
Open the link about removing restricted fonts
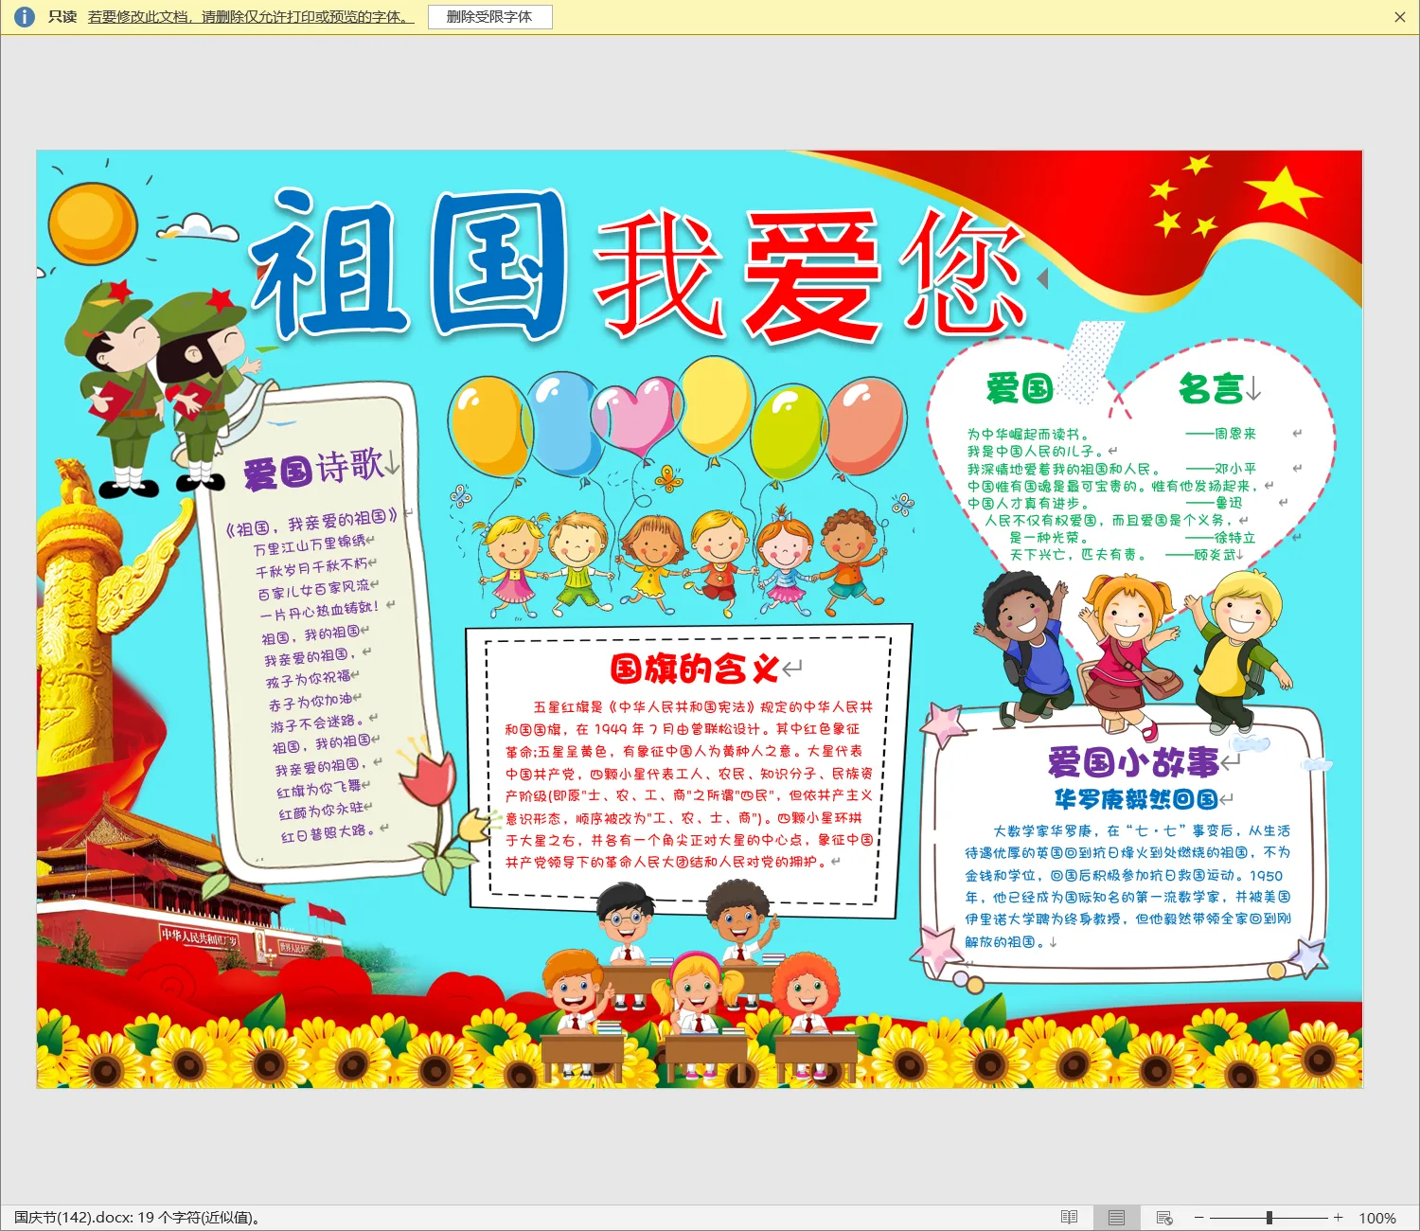point(251,17)
